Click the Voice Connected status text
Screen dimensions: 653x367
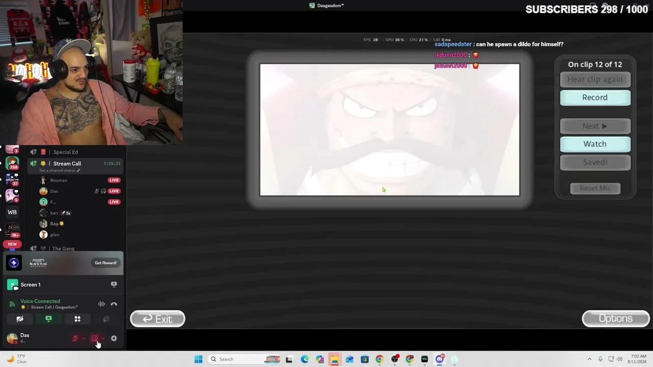point(40,301)
